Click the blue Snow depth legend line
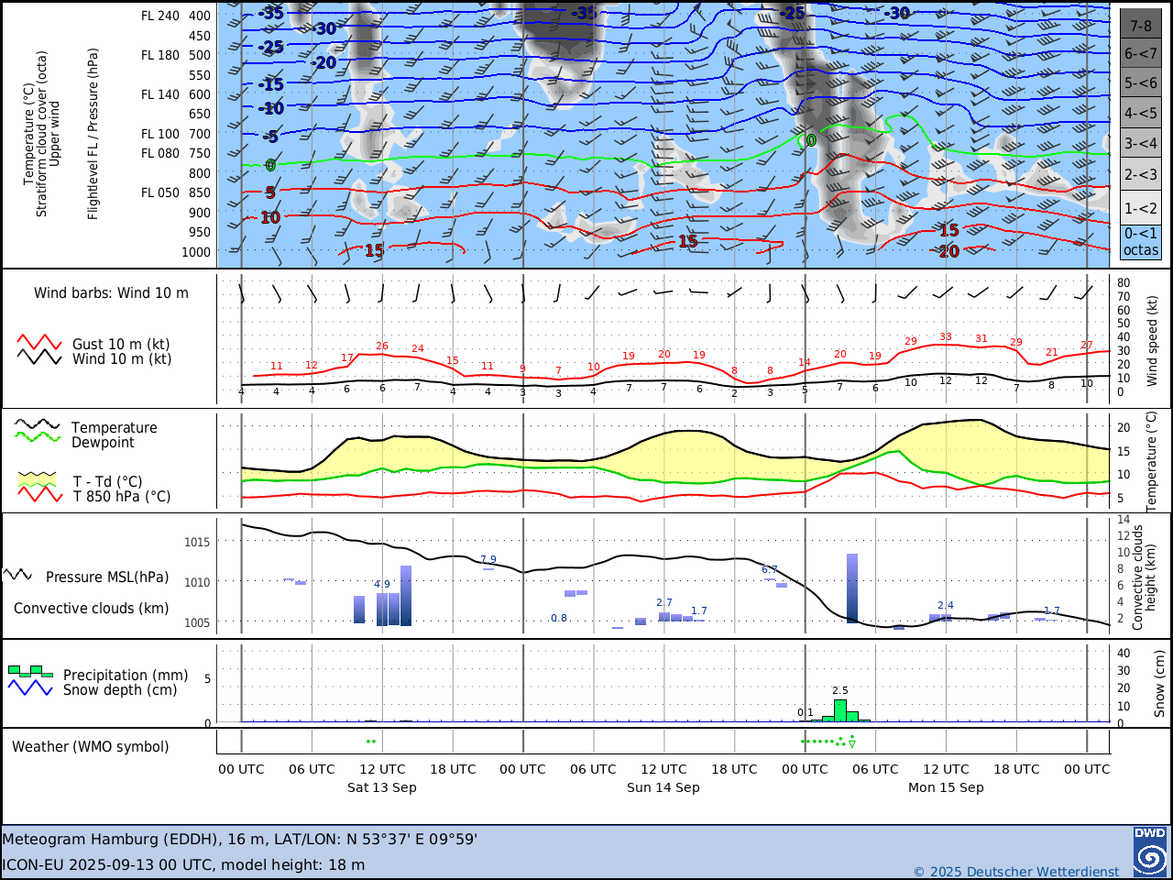The image size is (1173, 880). click(x=30, y=687)
